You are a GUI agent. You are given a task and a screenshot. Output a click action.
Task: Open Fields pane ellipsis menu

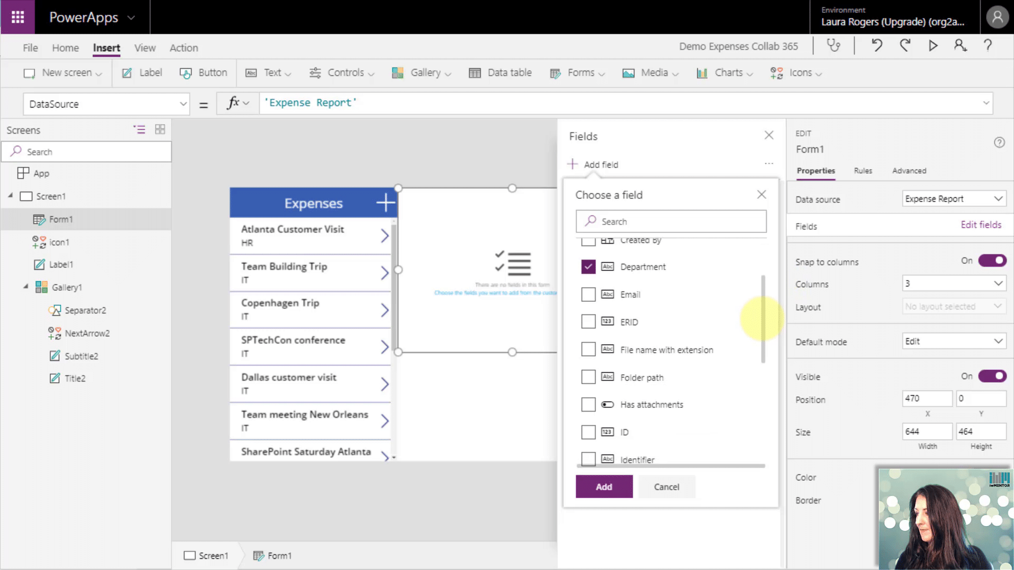coord(769,164)
